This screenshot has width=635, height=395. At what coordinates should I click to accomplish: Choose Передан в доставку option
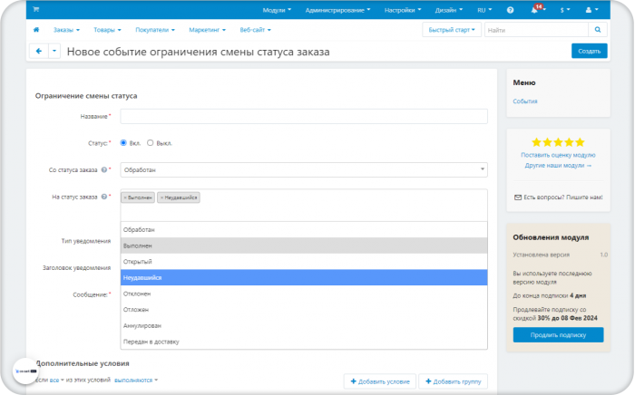click(304, 342)
